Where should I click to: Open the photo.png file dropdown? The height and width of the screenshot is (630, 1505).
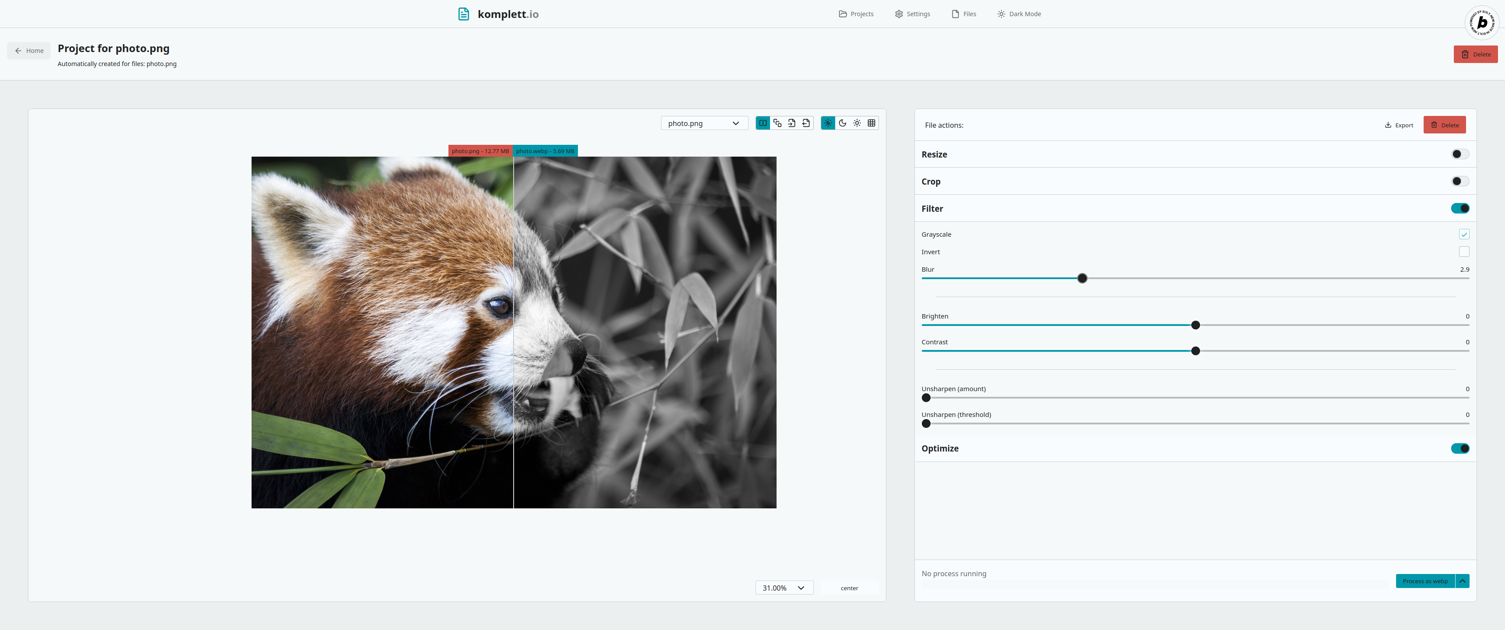click(x=704, y=123)
